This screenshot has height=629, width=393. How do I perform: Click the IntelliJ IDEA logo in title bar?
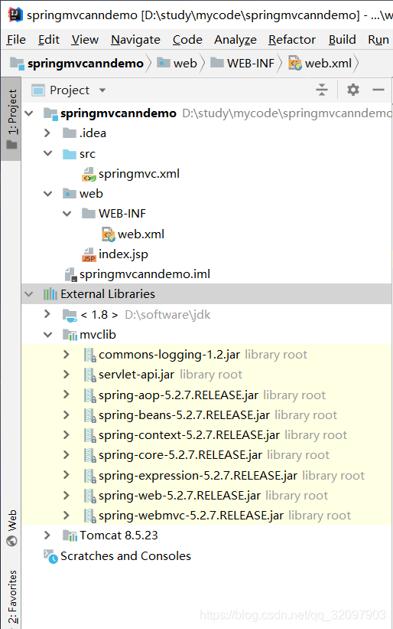pos(15,15)
